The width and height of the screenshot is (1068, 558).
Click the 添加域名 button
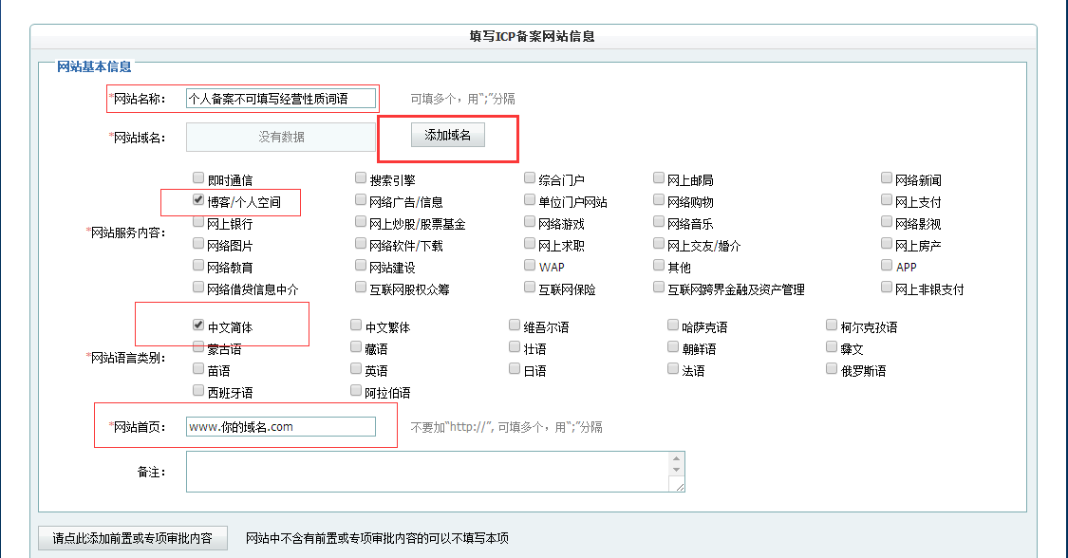(446, 135)
